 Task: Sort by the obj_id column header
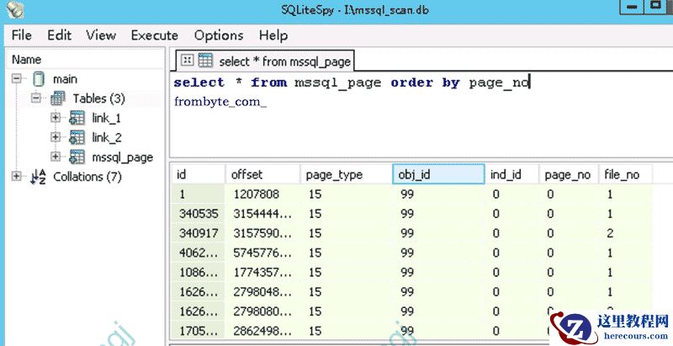[438, 174]
